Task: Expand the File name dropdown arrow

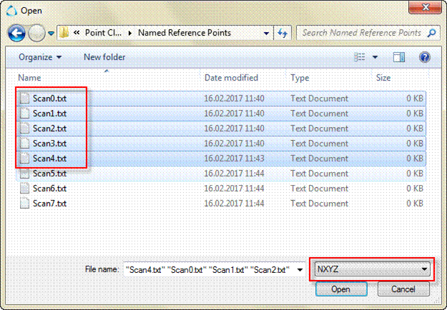Action: click(x=300, y=269)
